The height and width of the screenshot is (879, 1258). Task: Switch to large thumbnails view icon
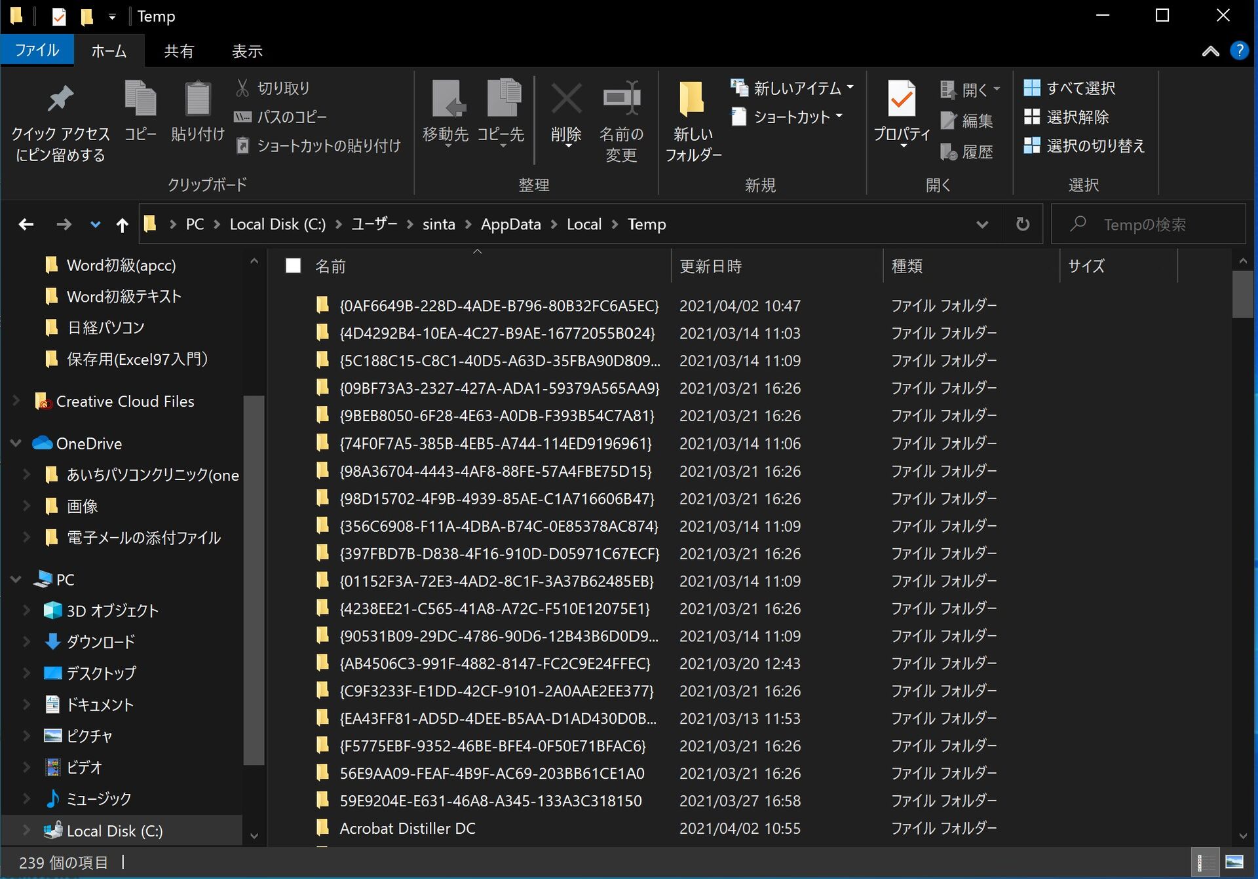(1234, 862)
